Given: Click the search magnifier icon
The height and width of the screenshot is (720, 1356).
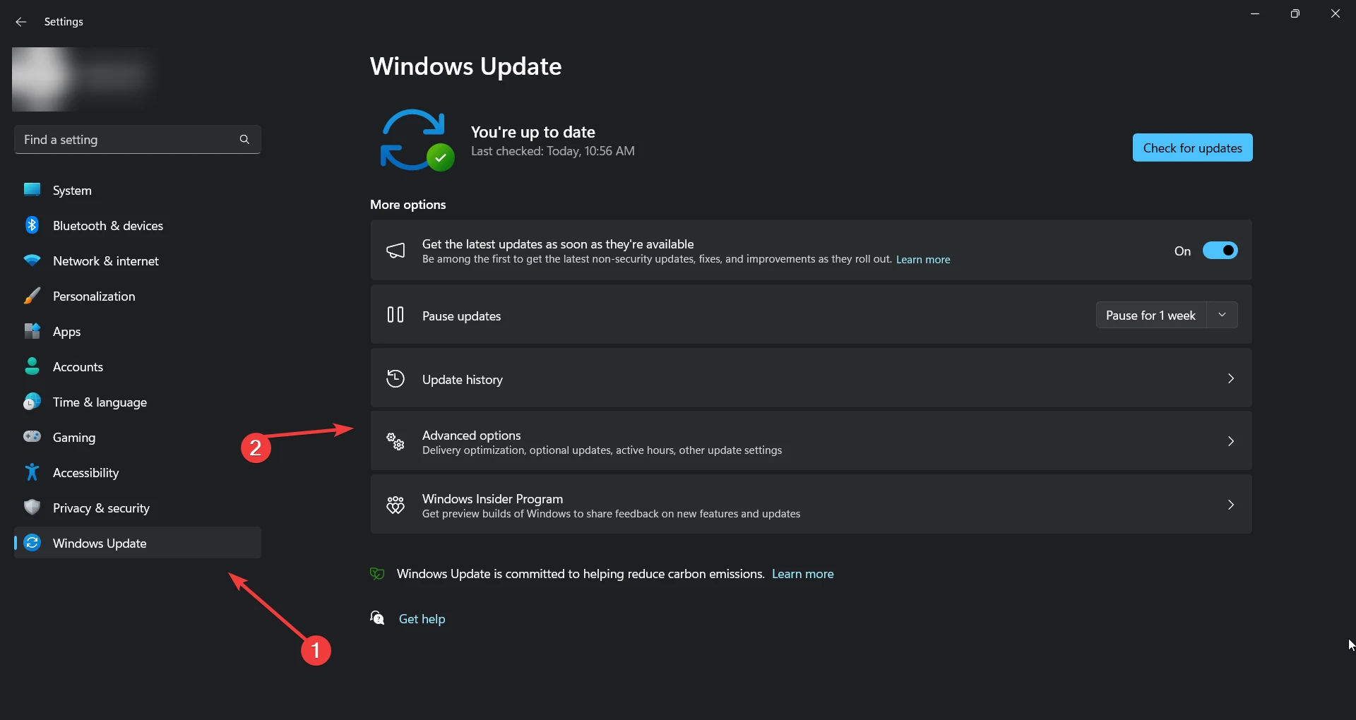Looking at the screenshot, I should pyautogui.click(x=244, y=140).
